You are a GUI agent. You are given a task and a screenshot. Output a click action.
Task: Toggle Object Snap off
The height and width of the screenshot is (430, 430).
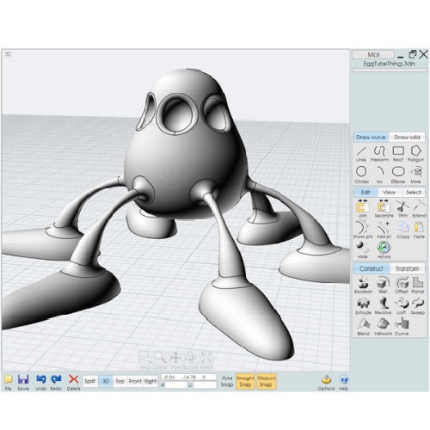[x=267, y=381]
